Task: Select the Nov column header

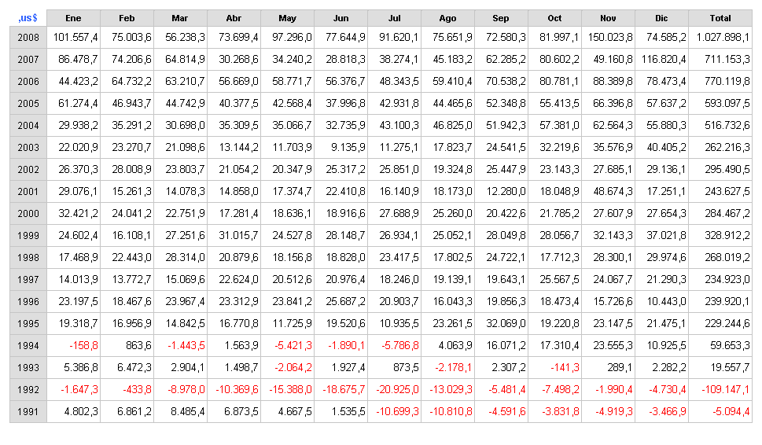Action: [608, 18]
